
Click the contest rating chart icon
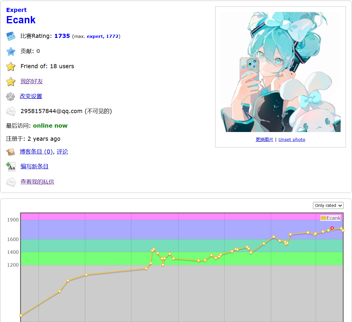(x=11, y=36)
